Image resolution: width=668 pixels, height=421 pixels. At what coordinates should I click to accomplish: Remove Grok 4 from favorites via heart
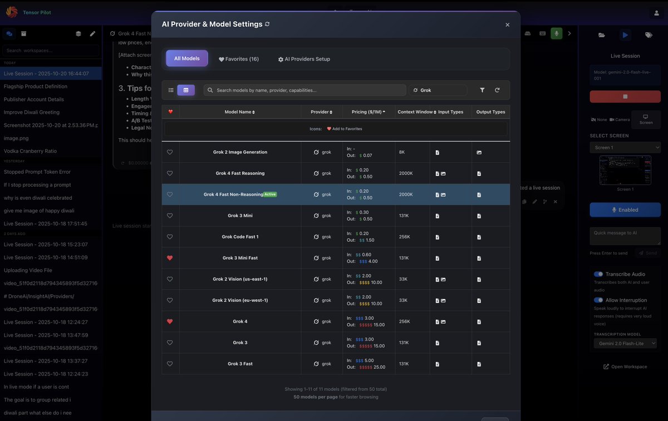tap(170, 321)
